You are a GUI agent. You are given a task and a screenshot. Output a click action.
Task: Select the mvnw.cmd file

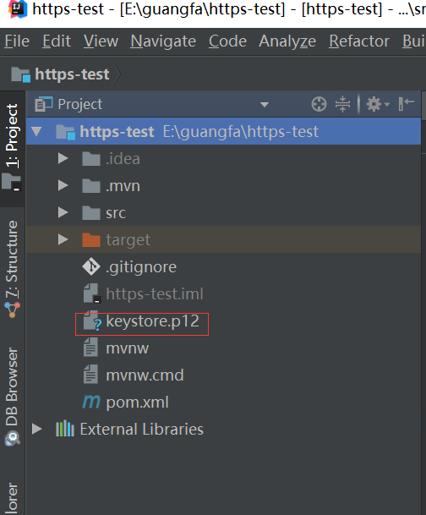point(145,375)
